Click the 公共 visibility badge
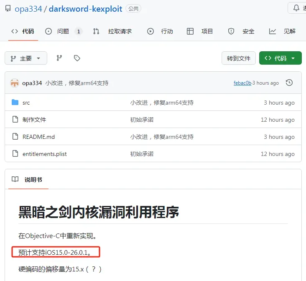 click(x=133, y=9)
